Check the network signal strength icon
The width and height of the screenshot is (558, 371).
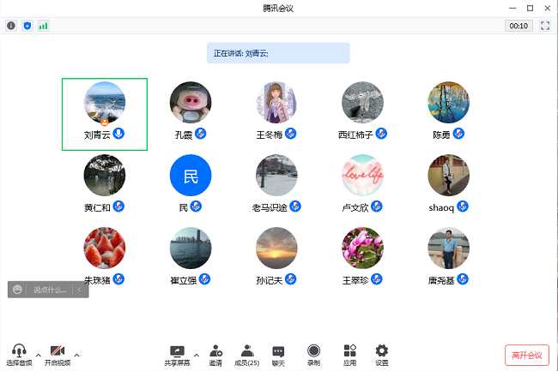(43, 26)
